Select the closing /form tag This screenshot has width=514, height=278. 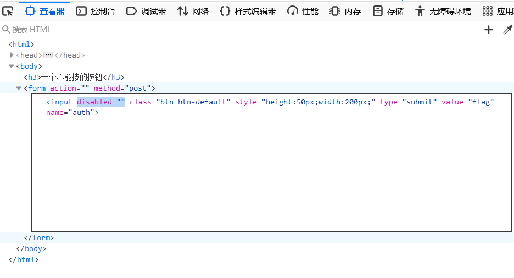pos(39,238)
